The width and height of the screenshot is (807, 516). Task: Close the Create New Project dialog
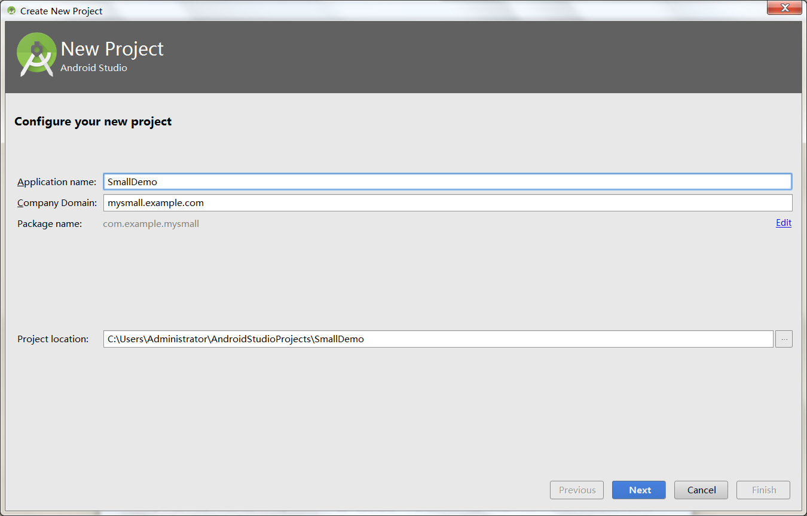point(784,8)
